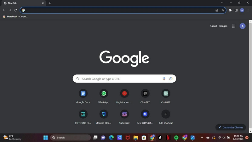Open File Explorer from taskbar
The width and height of the screenshot is (252, 142).
click(136, 138)
